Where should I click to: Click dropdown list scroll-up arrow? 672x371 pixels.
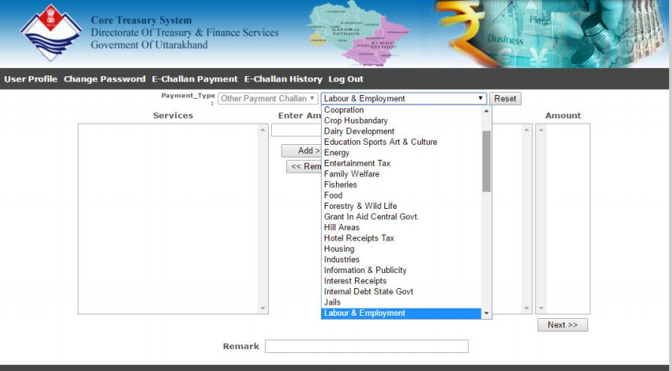coord(486,111)
